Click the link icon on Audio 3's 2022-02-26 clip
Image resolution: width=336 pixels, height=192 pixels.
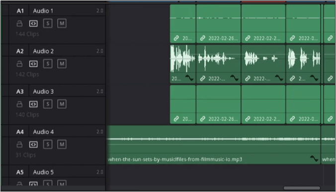(x=202, y=119)
